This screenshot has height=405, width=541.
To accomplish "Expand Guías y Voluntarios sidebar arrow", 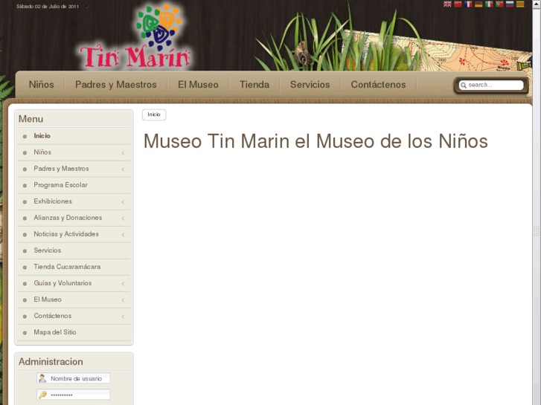I will click(124, 284).
